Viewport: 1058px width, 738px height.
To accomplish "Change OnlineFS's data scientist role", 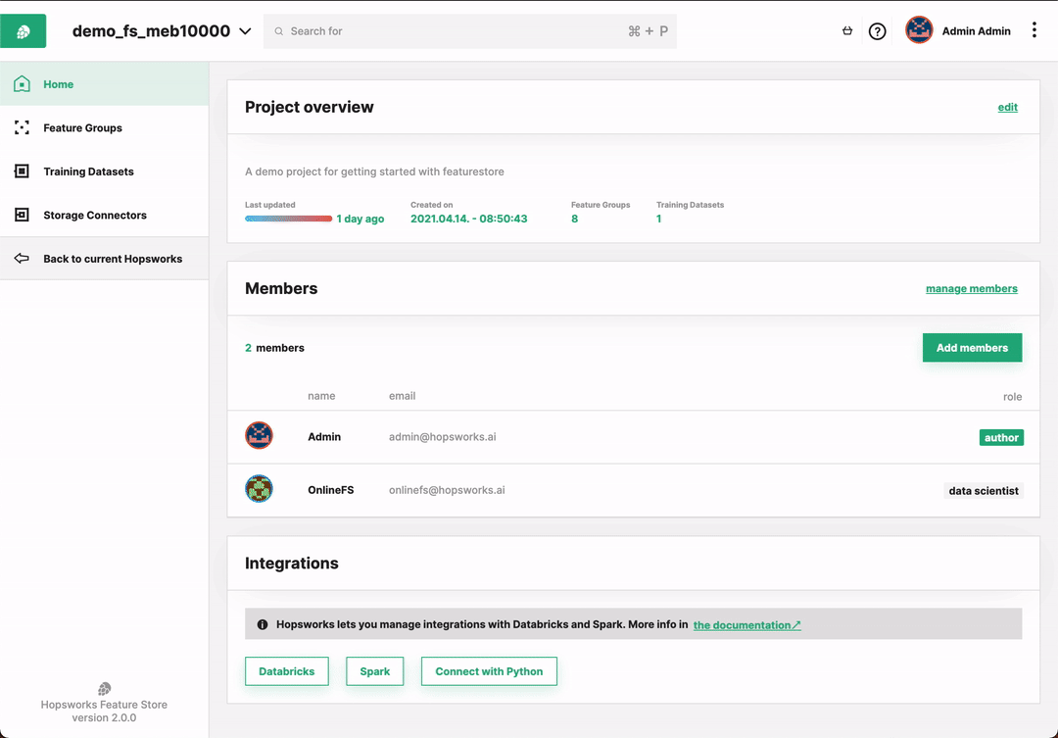I will [x=984, y=490].
